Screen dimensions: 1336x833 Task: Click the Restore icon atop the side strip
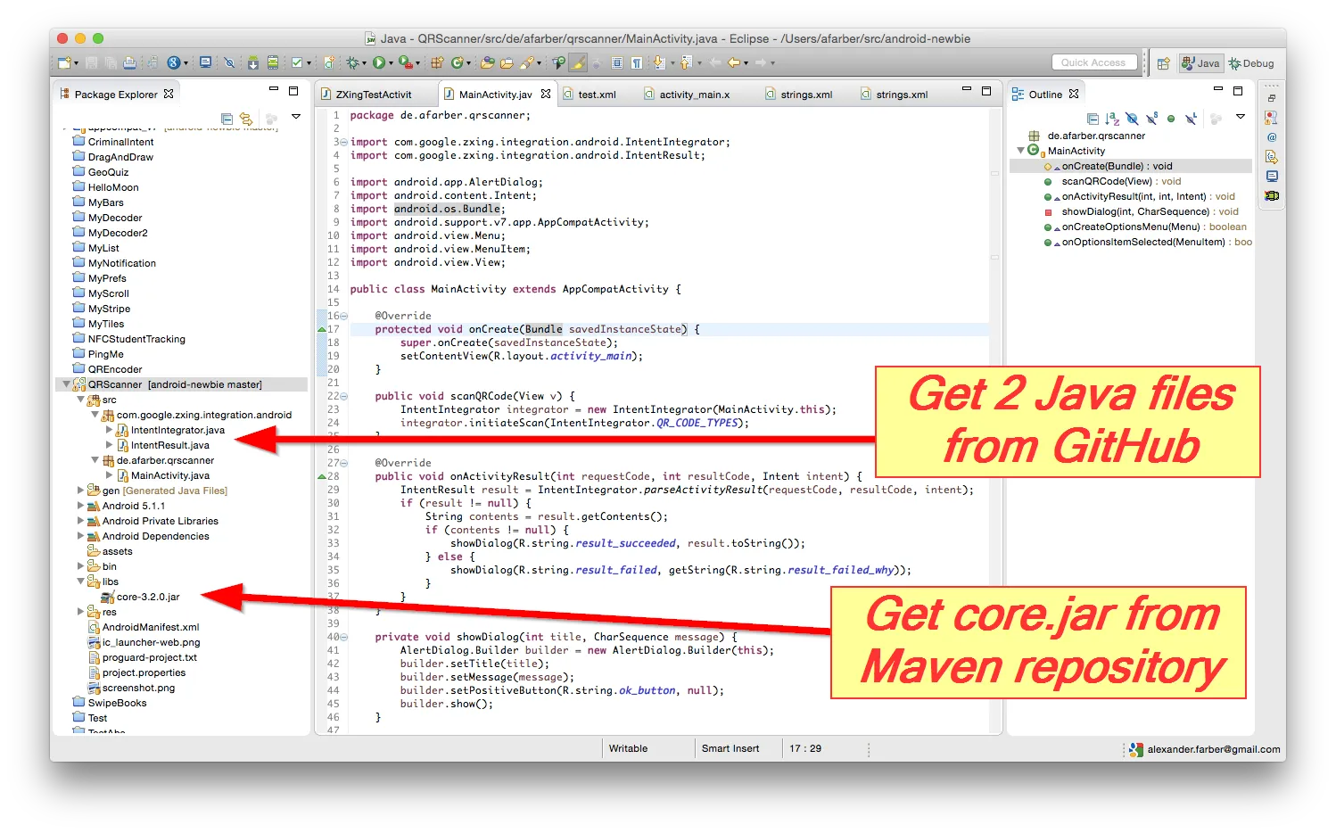(1272, 98)
